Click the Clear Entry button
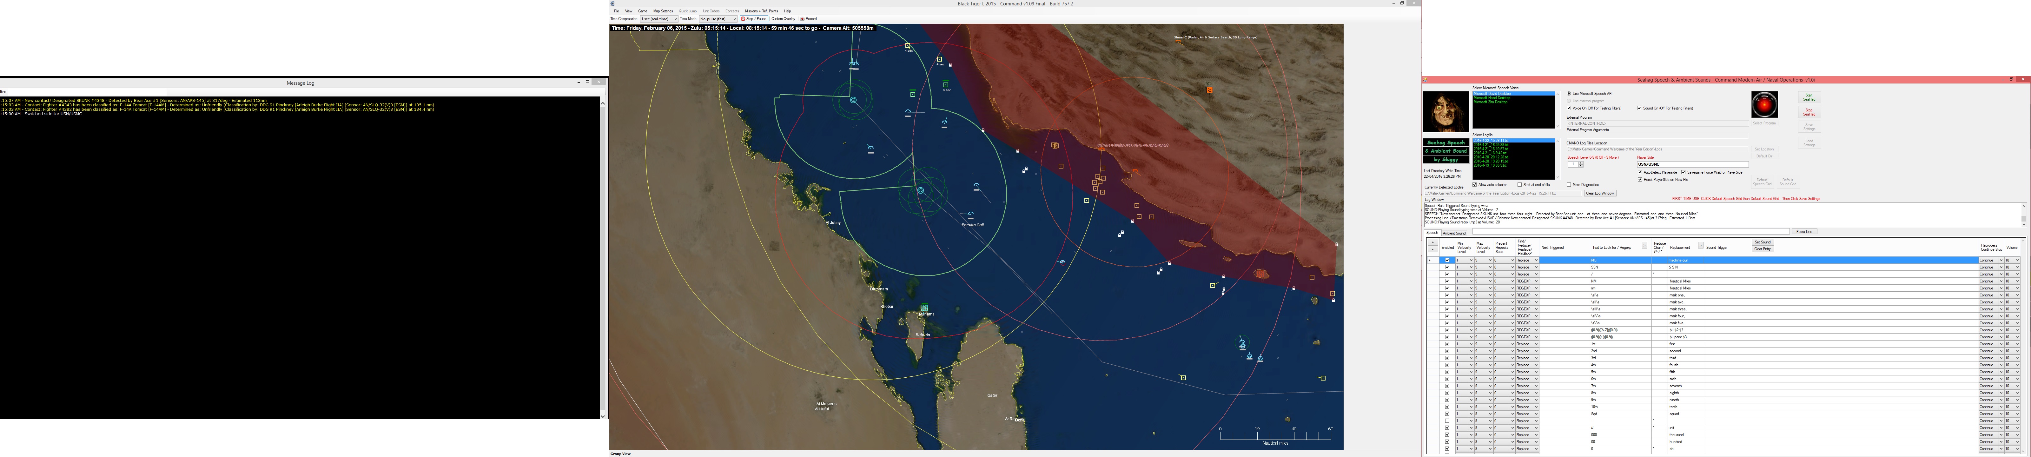Viewport: 2031px width, 457px height. 1763,249
